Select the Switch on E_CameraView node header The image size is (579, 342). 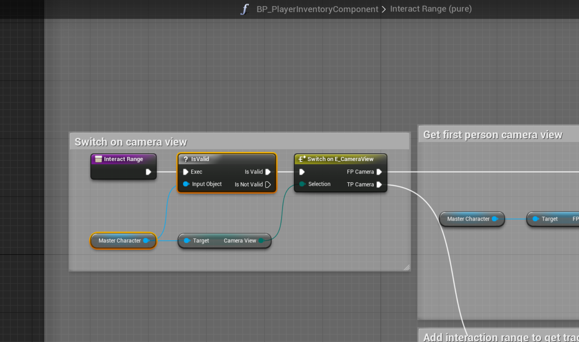coord(340,159)
